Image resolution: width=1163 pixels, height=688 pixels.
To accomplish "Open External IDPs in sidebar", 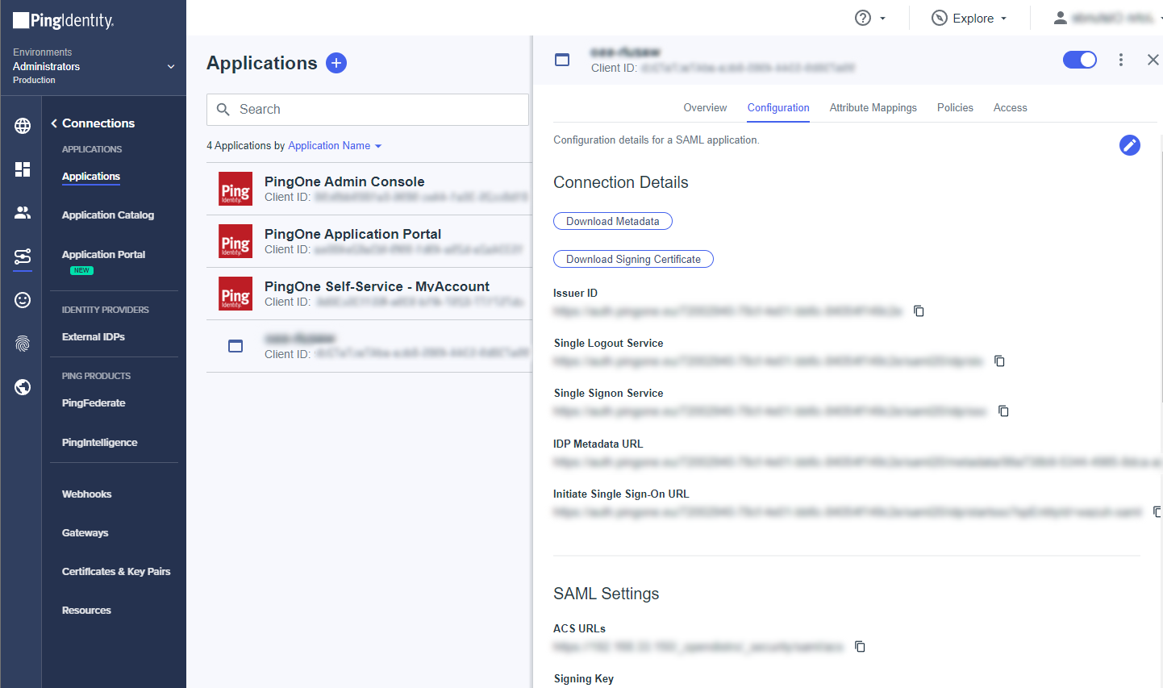I will (94, 337).
